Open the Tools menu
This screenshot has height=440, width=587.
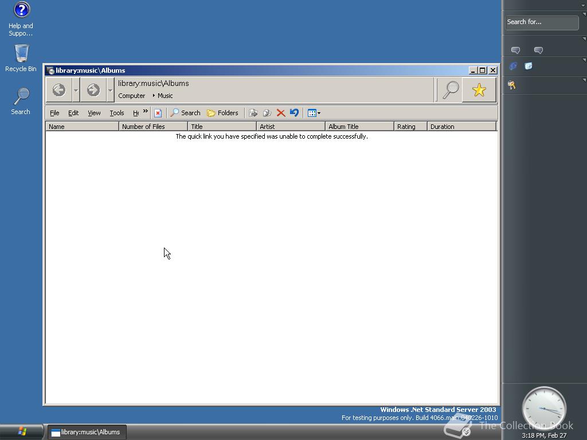coord(117,113)
